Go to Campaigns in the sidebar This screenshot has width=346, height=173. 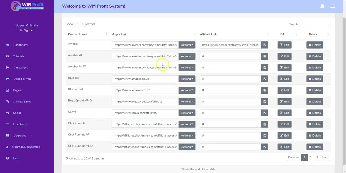point(21,68)
